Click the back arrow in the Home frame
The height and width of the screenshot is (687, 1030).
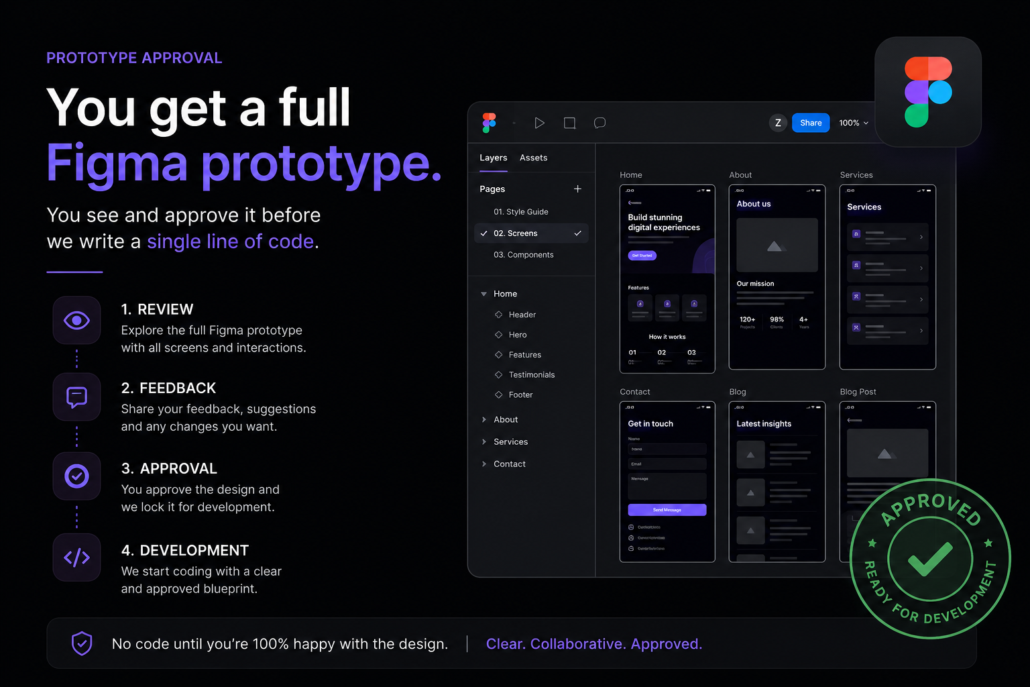pos(634,203)
